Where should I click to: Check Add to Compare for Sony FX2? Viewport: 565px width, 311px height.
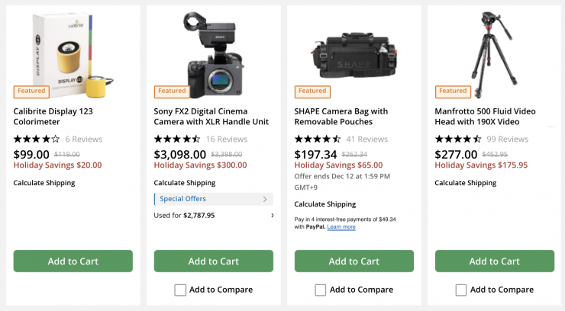tap(180, 290)
